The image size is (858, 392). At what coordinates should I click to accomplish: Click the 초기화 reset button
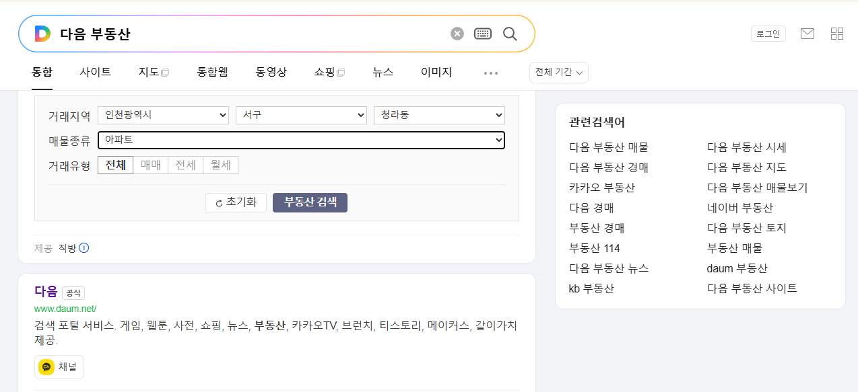(236, 202)
